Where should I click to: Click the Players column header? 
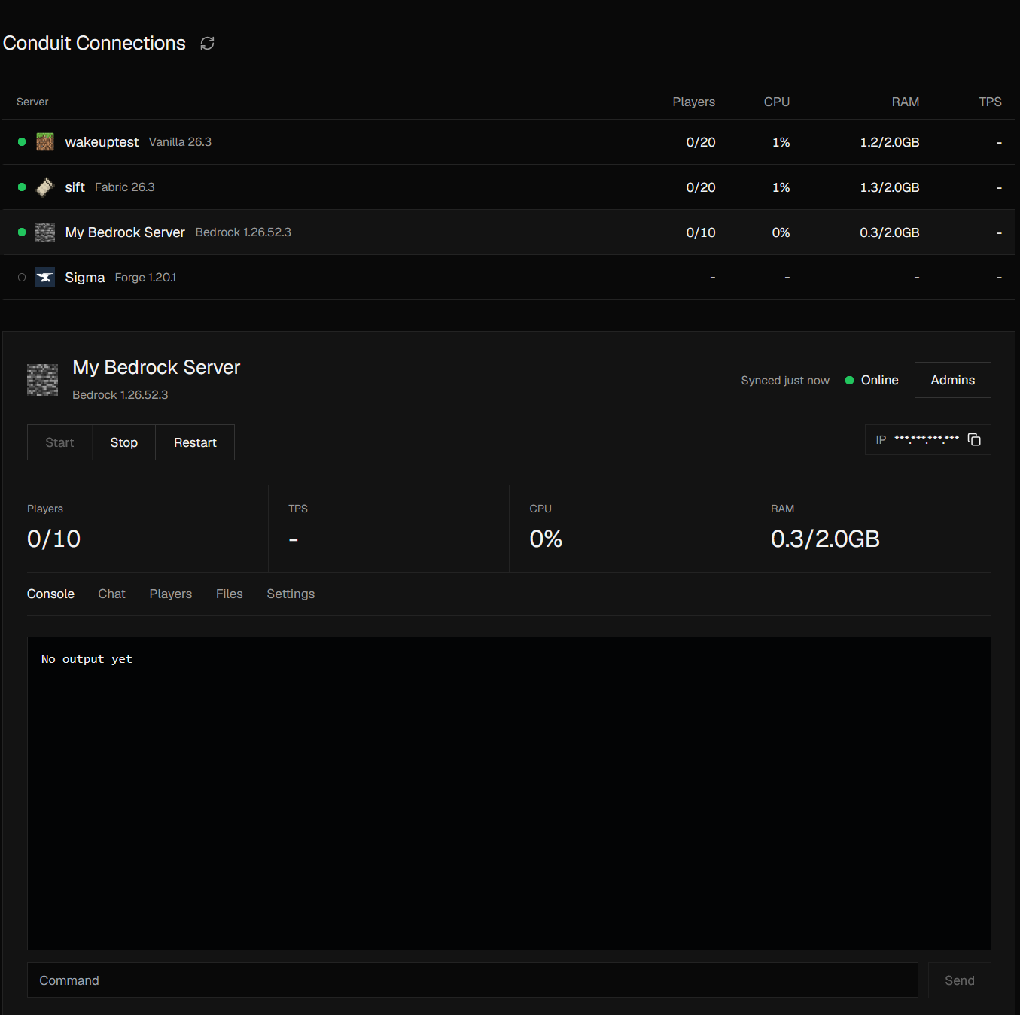694,102
